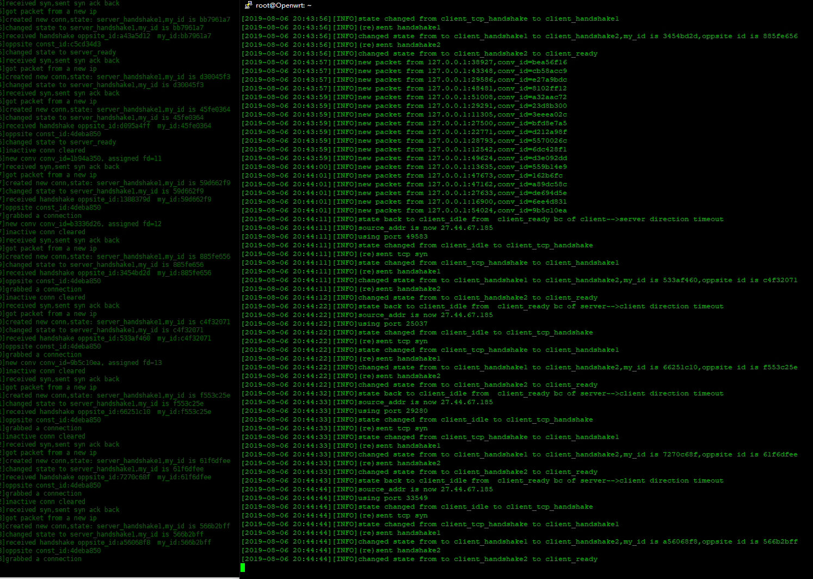Select the 'using port 49583' log line
This screenshot has width=813, height=579.
coord(334,236)
